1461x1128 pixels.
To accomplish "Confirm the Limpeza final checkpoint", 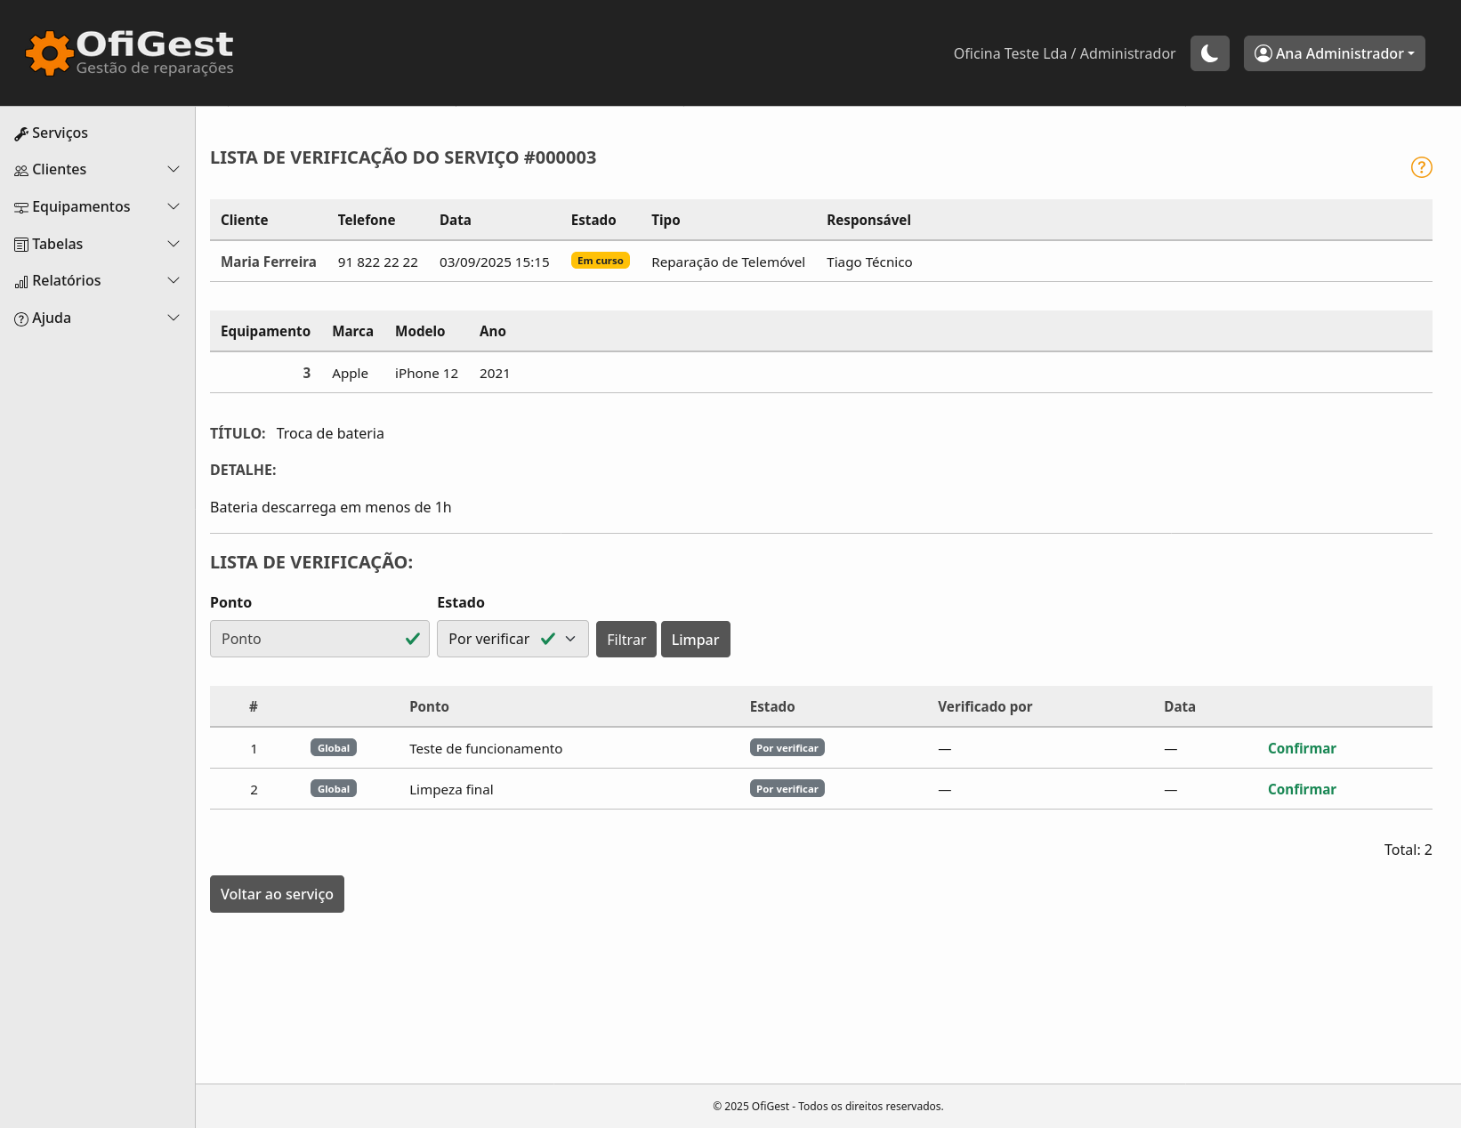I will [1301, 789].
